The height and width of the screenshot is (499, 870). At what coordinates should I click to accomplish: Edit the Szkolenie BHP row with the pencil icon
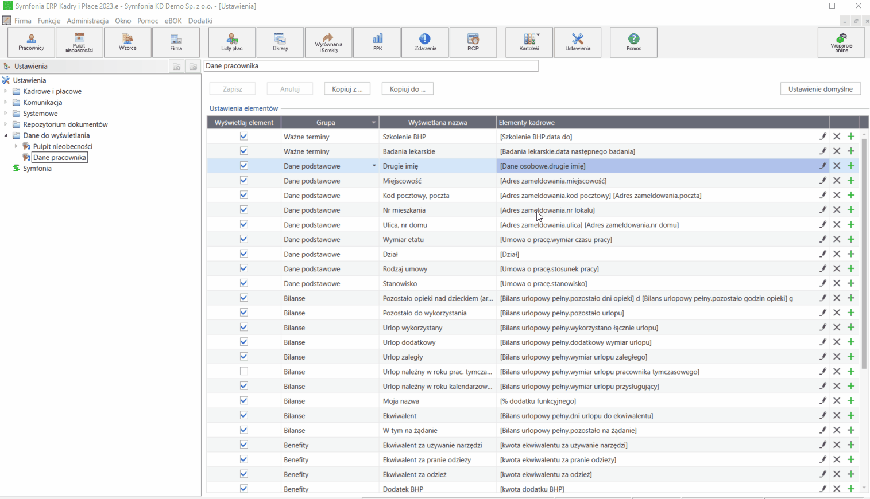tap(823, 137)
